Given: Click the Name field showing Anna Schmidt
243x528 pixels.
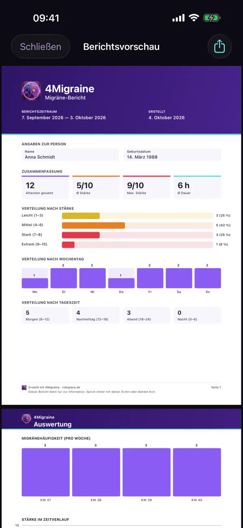Looking at the screenshot, I should 70,155.
